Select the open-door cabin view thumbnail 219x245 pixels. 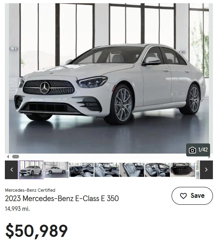157,170
